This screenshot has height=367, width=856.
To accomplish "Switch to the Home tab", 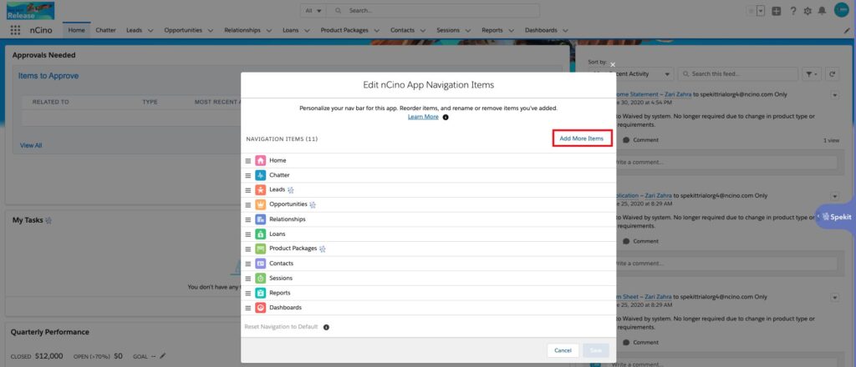I will [x=76, y=31].
